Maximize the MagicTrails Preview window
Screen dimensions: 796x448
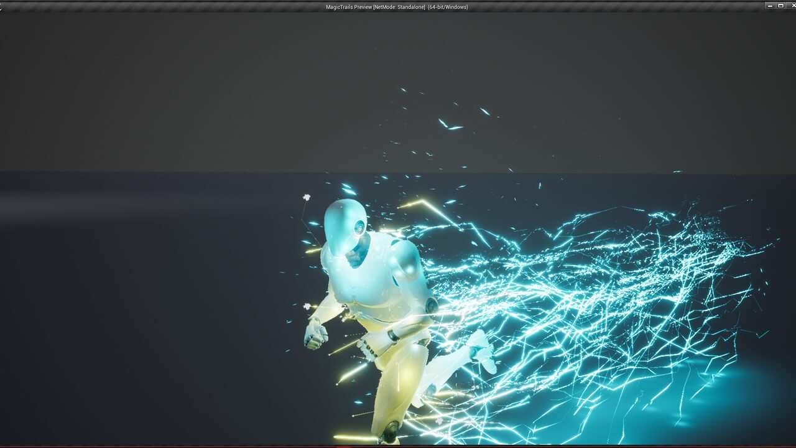[780, 6]
